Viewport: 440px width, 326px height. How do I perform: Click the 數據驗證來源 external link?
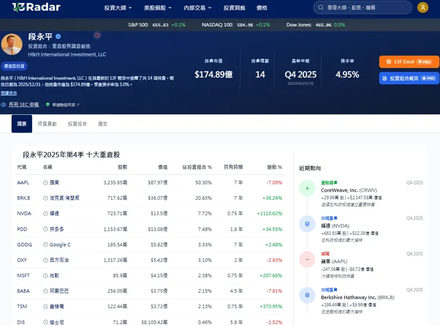coord(65,105)
